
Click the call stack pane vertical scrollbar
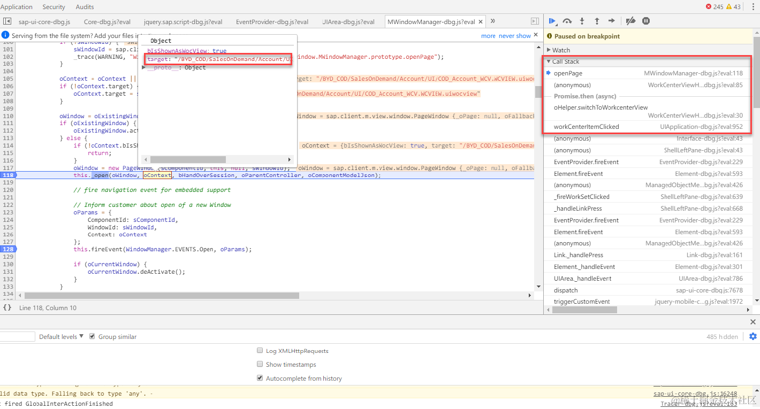(756, 72)
